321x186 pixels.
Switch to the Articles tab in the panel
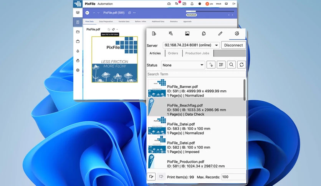(x=155, y=53)
